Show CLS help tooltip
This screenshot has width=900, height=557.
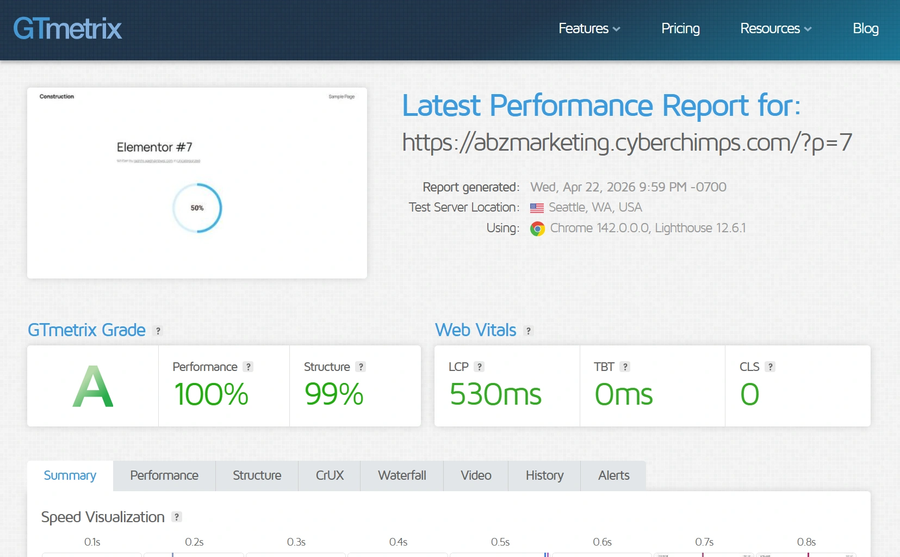pos(770,367)
